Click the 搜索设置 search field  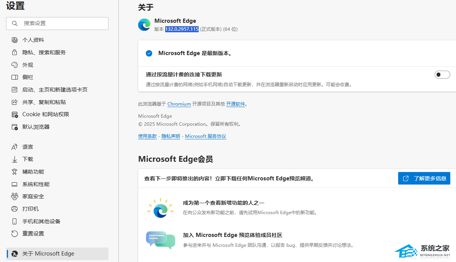[57, 24]
